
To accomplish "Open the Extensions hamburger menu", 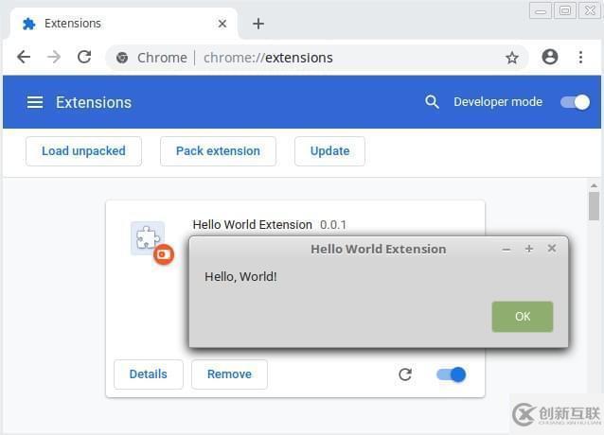I will [x=35, y=102].
